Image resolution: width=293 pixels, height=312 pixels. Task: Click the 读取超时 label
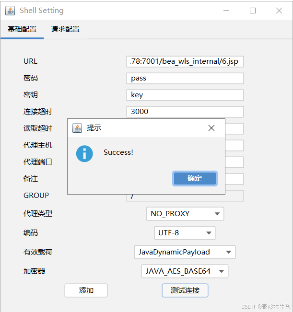click(x=38, y=128)
